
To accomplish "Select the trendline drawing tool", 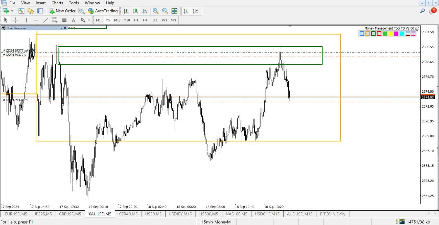I will point(45,20).
